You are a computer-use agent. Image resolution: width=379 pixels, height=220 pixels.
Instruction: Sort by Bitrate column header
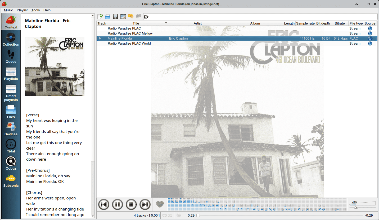(340, 23)
